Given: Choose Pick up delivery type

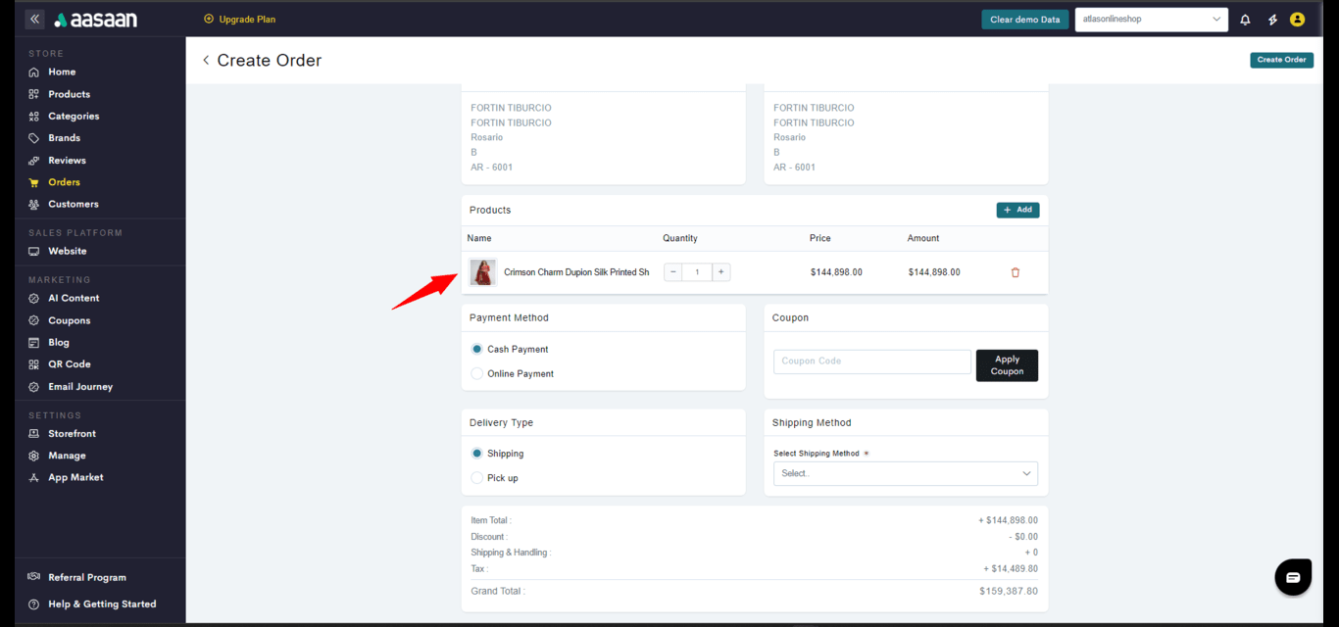Looking at the screenshot, I should pos(477,478).
